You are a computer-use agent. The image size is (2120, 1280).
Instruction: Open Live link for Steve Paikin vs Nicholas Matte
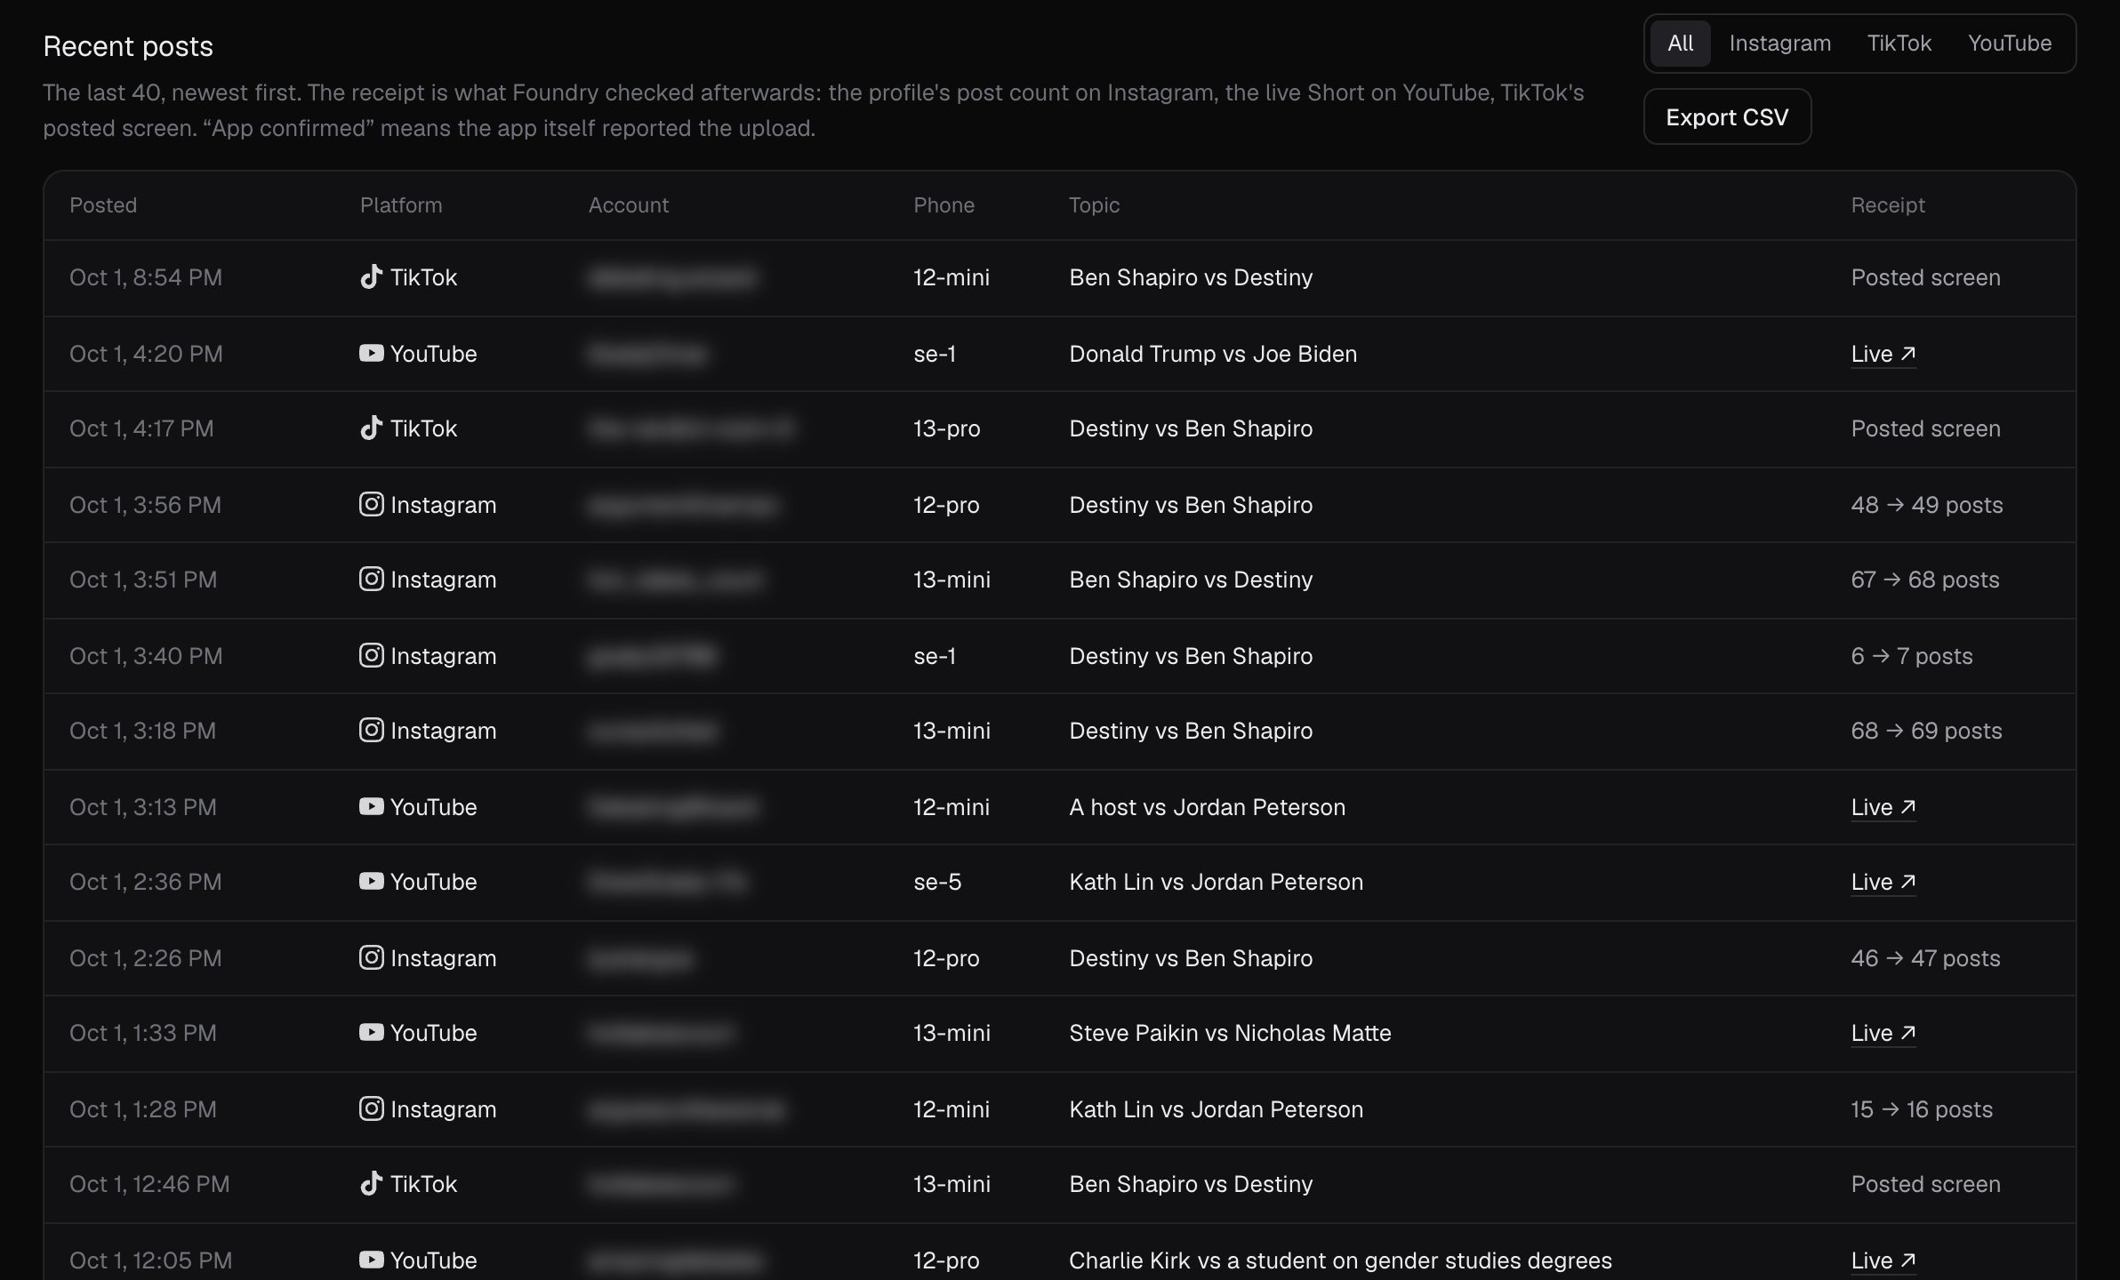coord(1883,1033)
